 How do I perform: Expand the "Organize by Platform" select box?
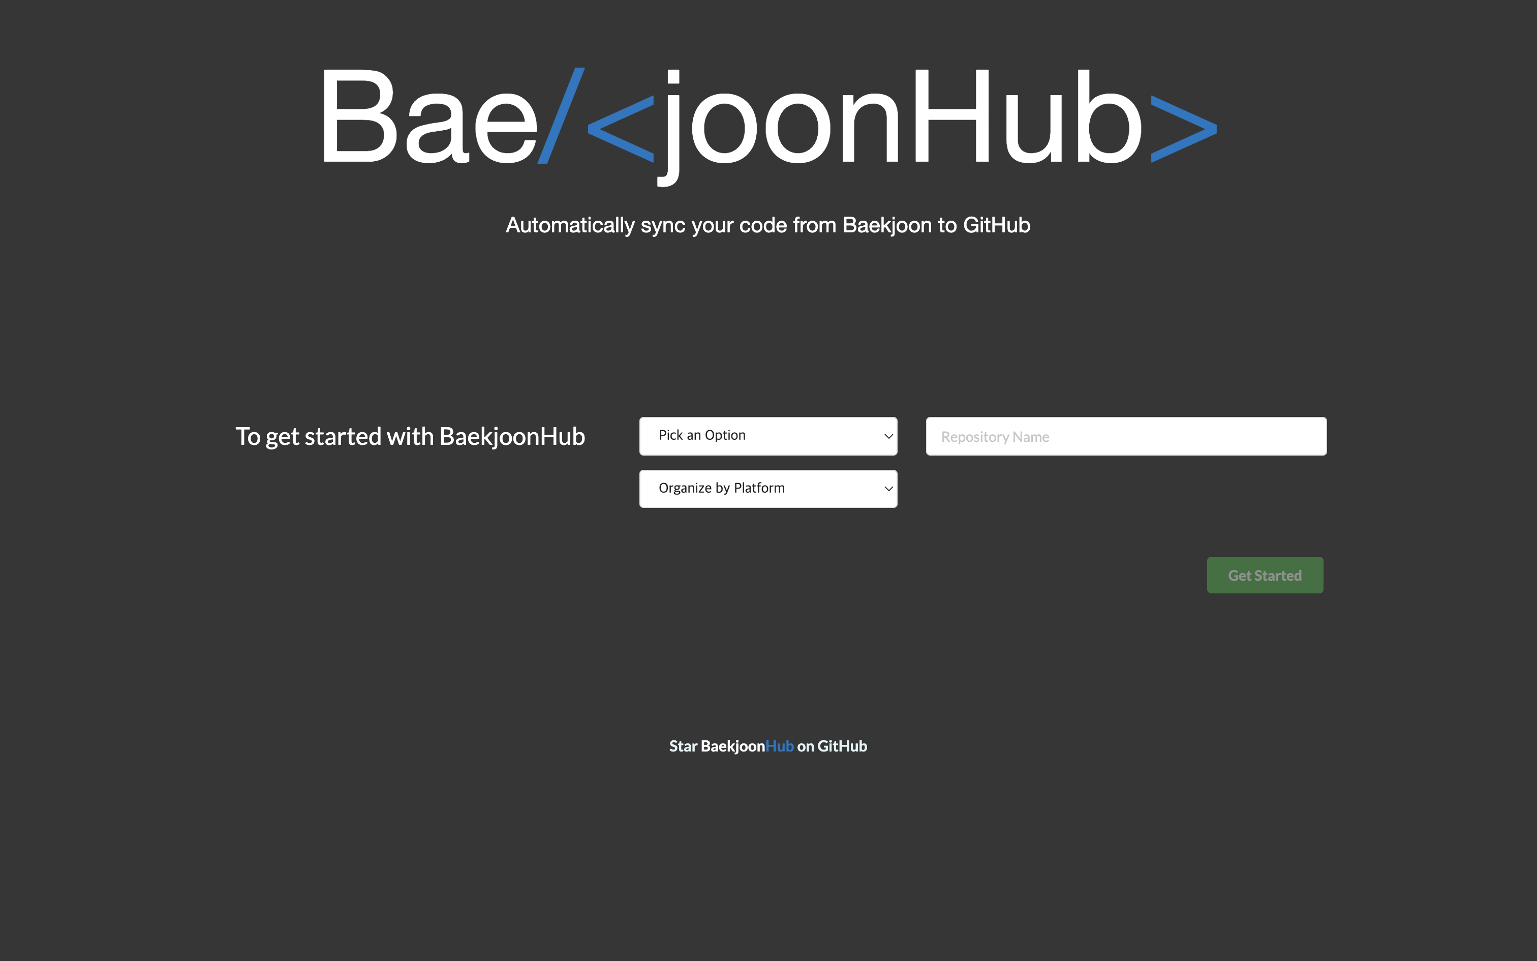tap(767, 489)
